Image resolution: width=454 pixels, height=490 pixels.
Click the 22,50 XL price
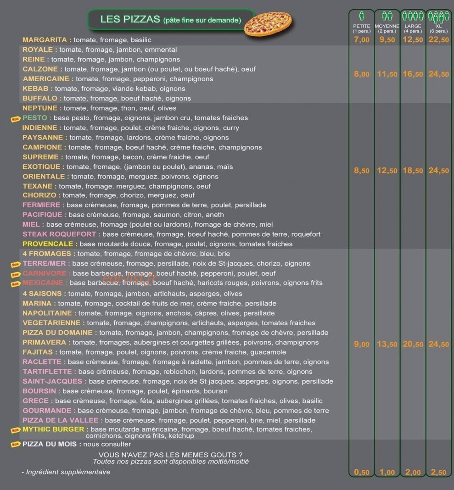[438, 40]
